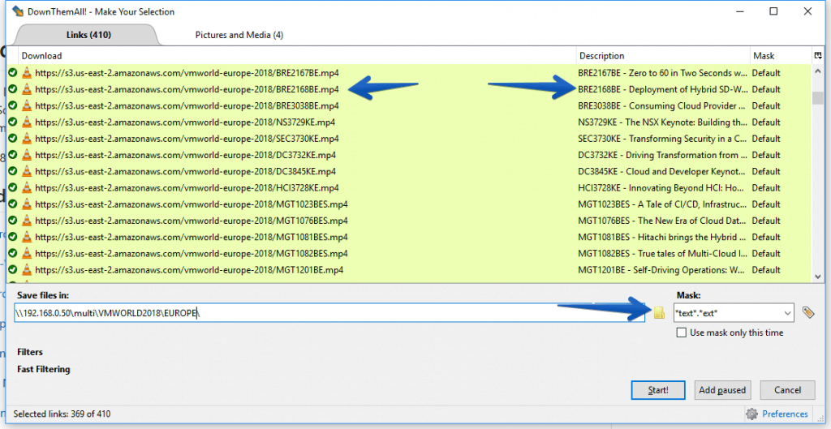Click the Save files in path field
Screen dimensions: 831x429
[325, 313]
